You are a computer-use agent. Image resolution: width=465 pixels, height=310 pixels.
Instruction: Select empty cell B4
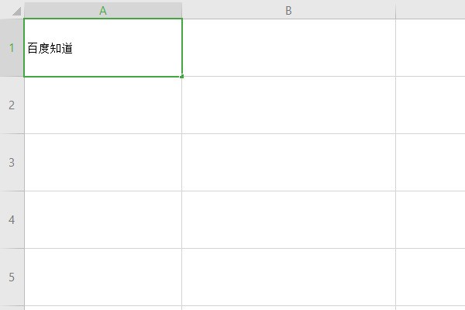tap(288, 219)
